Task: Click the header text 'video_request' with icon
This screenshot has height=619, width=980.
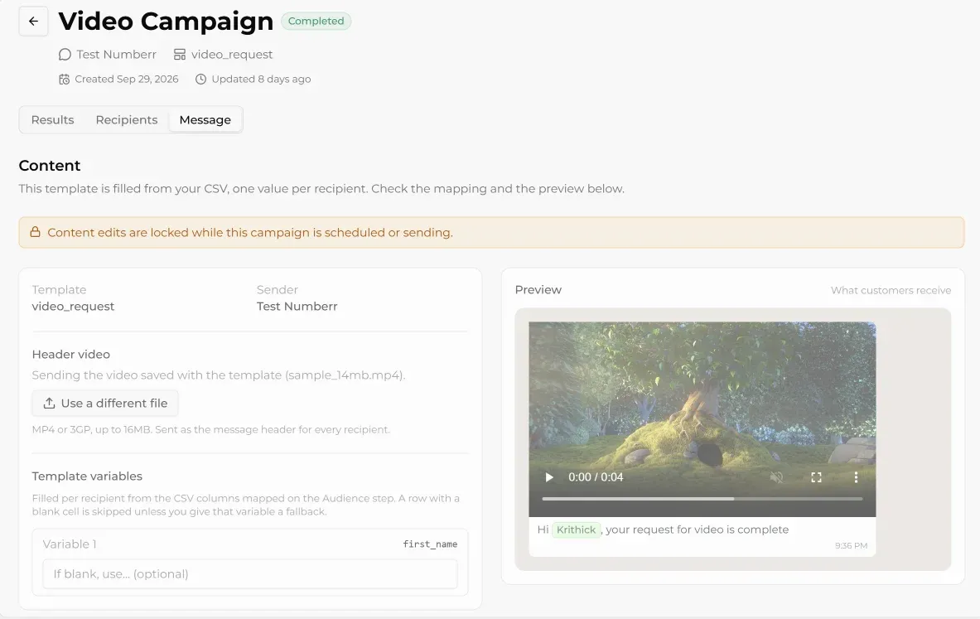Action: (223, 55)
